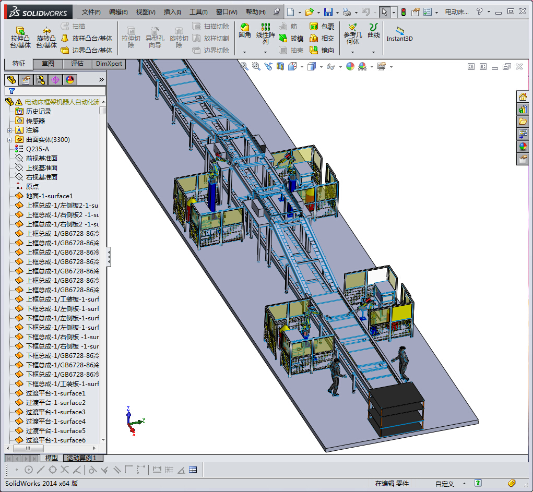Viewport: 533px width, 492px height.
Task: Switch to the 草图 (Sketch) tab
Action: tap(48, 64)
